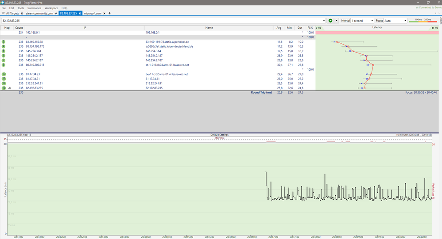
Task: Click the green hop 3 number badge
Action: click(4, 42)
